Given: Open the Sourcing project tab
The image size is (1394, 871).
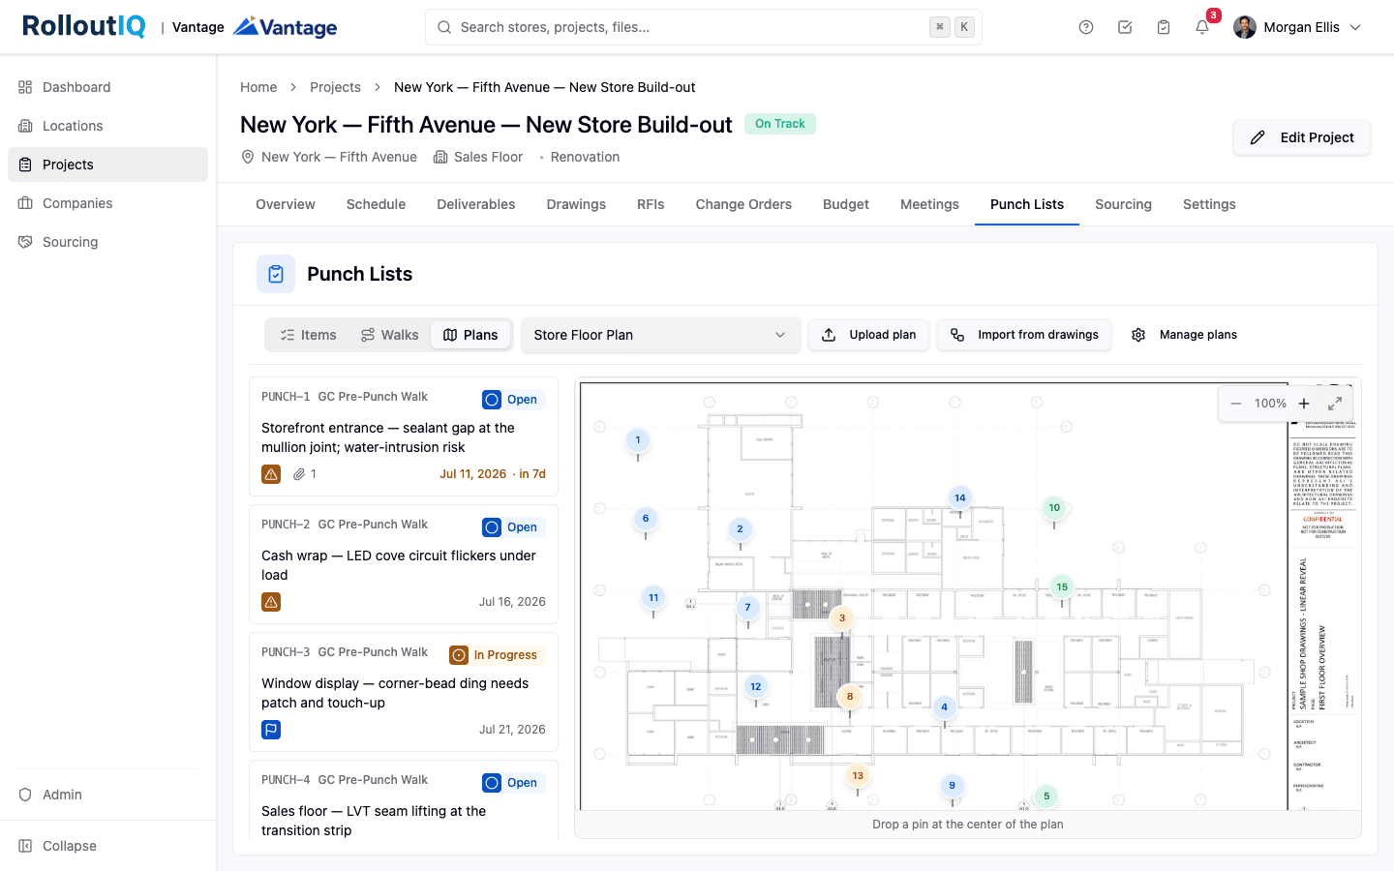Looking at the screenshot, I should pos(1123,204).
